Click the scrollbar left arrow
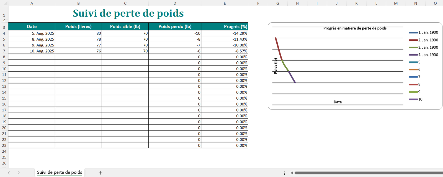This screenshot has height=177, width=443. [292, 173]
